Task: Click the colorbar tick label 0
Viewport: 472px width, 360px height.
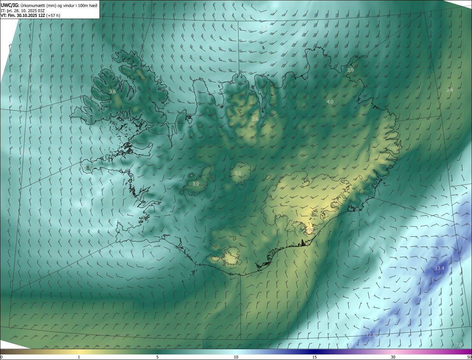Action: (1, 357)
